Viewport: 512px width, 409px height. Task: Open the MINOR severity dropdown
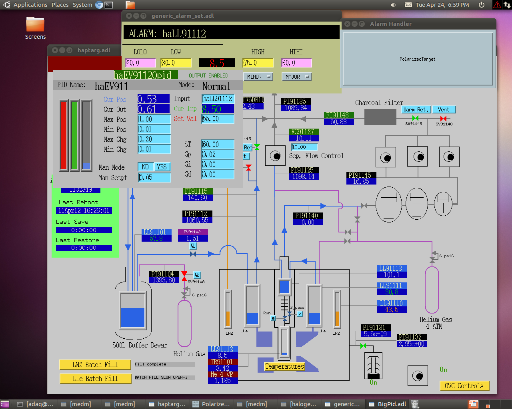click(257, 77)
